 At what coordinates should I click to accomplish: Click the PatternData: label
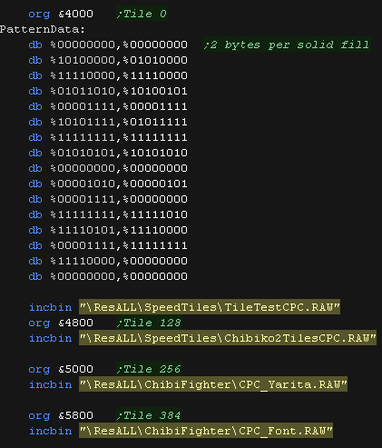coord(43,29)
